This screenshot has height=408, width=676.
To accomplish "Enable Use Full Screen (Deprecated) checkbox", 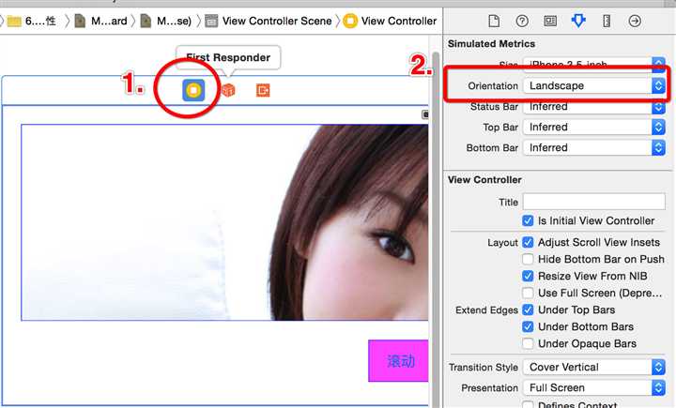I will 528,293.
